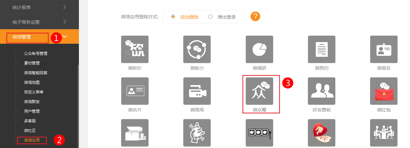Open the 好友赞助 friends icon
This screenshot has height=148, width=410.
click(x=321, y=91)
